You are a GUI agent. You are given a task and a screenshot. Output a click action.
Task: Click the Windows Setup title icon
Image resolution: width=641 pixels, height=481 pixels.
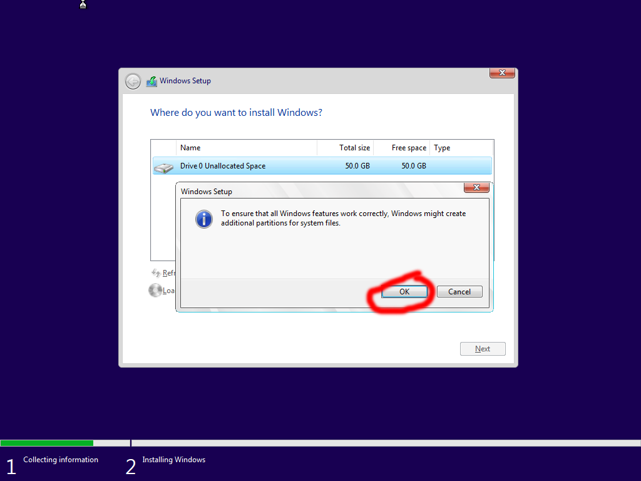click(x=151, y=81)
